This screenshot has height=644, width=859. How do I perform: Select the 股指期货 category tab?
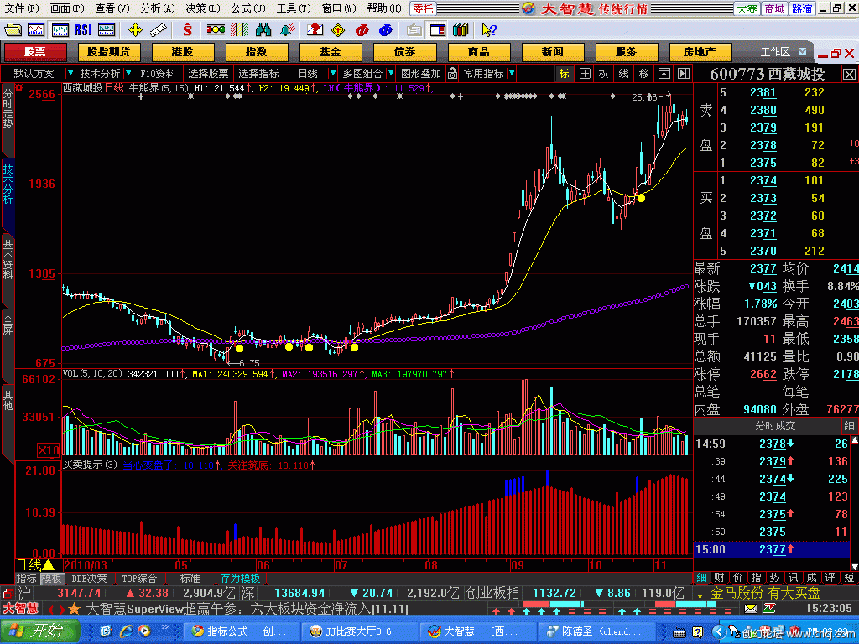tap(108, 52)
